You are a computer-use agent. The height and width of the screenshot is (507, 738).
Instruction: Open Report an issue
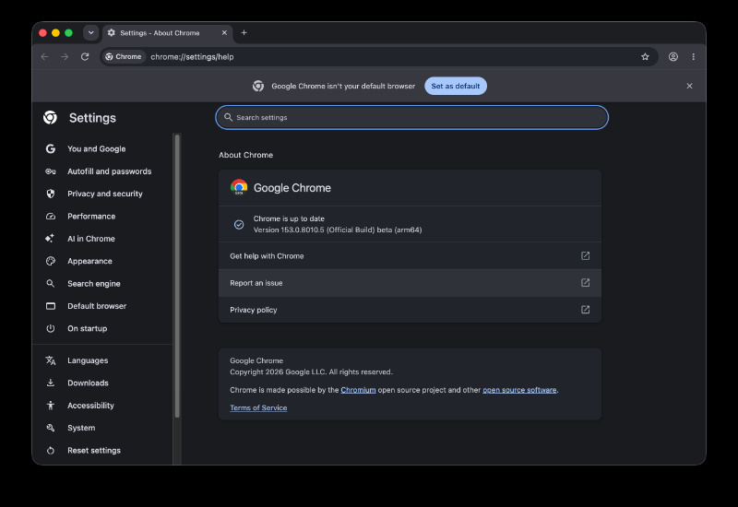pos(410,283)
